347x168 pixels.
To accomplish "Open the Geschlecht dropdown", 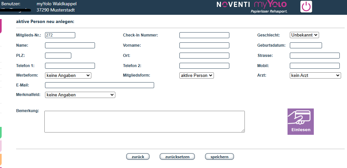I will point(304,35).
